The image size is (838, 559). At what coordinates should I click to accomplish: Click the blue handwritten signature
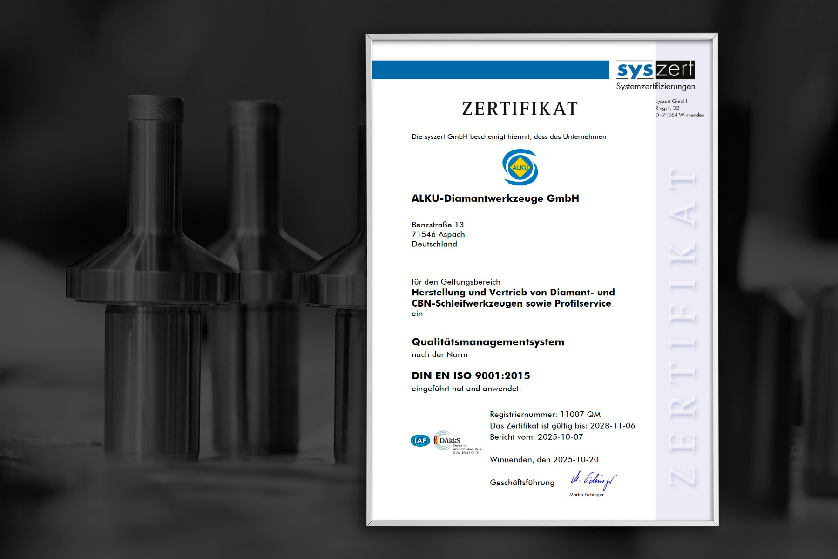click(x=593, y=480)
